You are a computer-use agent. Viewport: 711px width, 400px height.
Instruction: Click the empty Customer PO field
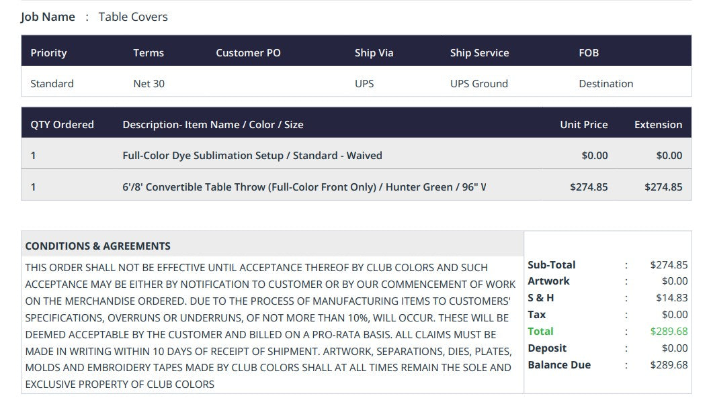tap(272, 83)
